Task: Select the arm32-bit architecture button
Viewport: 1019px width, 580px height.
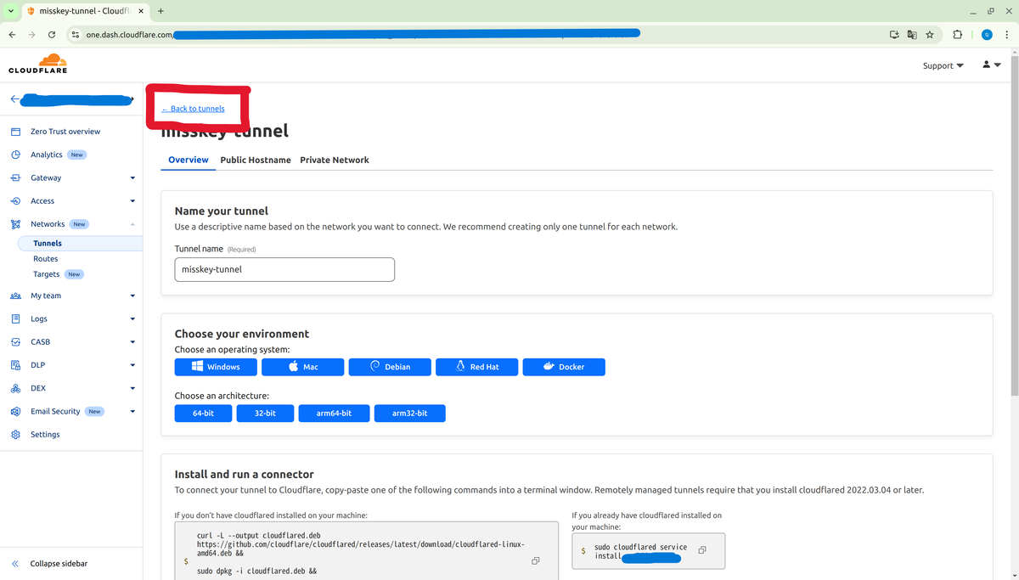Action: click(409, 414)
